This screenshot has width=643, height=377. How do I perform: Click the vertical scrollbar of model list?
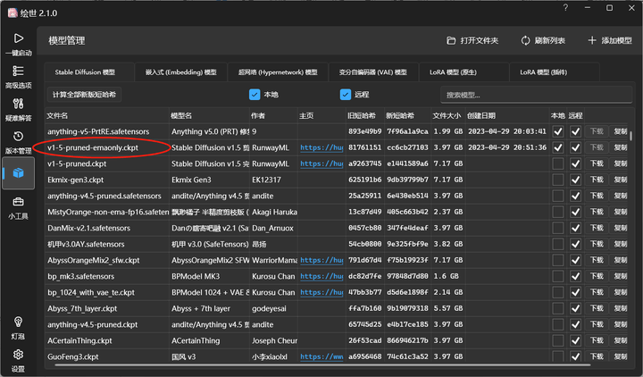(x=630, y=136)
